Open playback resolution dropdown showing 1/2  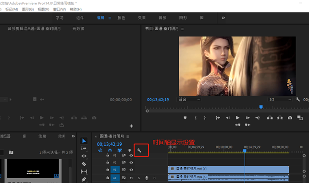[280, 100]
